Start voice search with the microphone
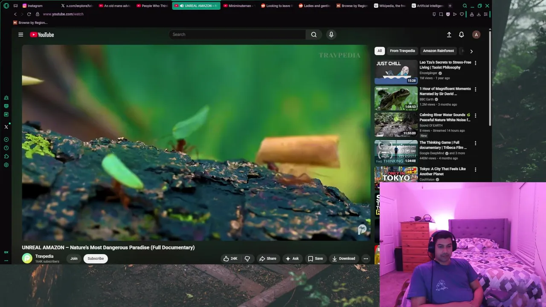 tap(331, 35)
